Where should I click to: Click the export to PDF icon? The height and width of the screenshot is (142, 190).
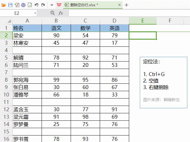(x=17, y=5)
